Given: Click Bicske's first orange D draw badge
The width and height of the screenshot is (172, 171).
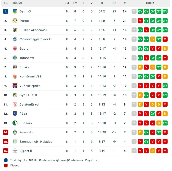Looking at the screenshot, I should (140, 67).
